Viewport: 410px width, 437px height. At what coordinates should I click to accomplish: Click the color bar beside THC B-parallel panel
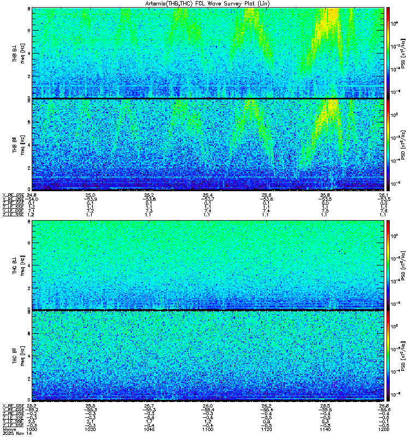point(388,356)
